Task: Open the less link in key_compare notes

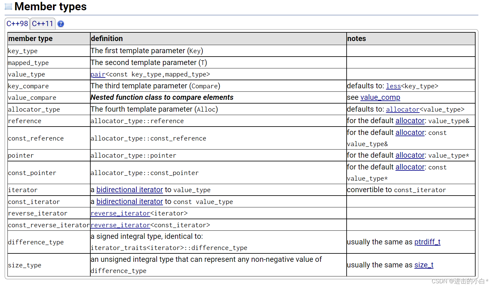Action: coord(393,86)
